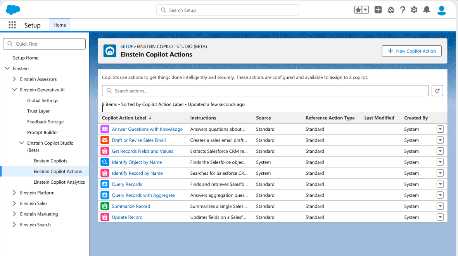The image size is (458, 256).
Task: Open the Setup gear icon
Action: 414,10
